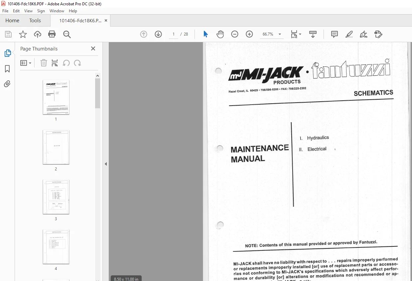This screenshot has height=281, width=412.
Task: Upload the document to the cloud
Action: [x=38, y=34]
